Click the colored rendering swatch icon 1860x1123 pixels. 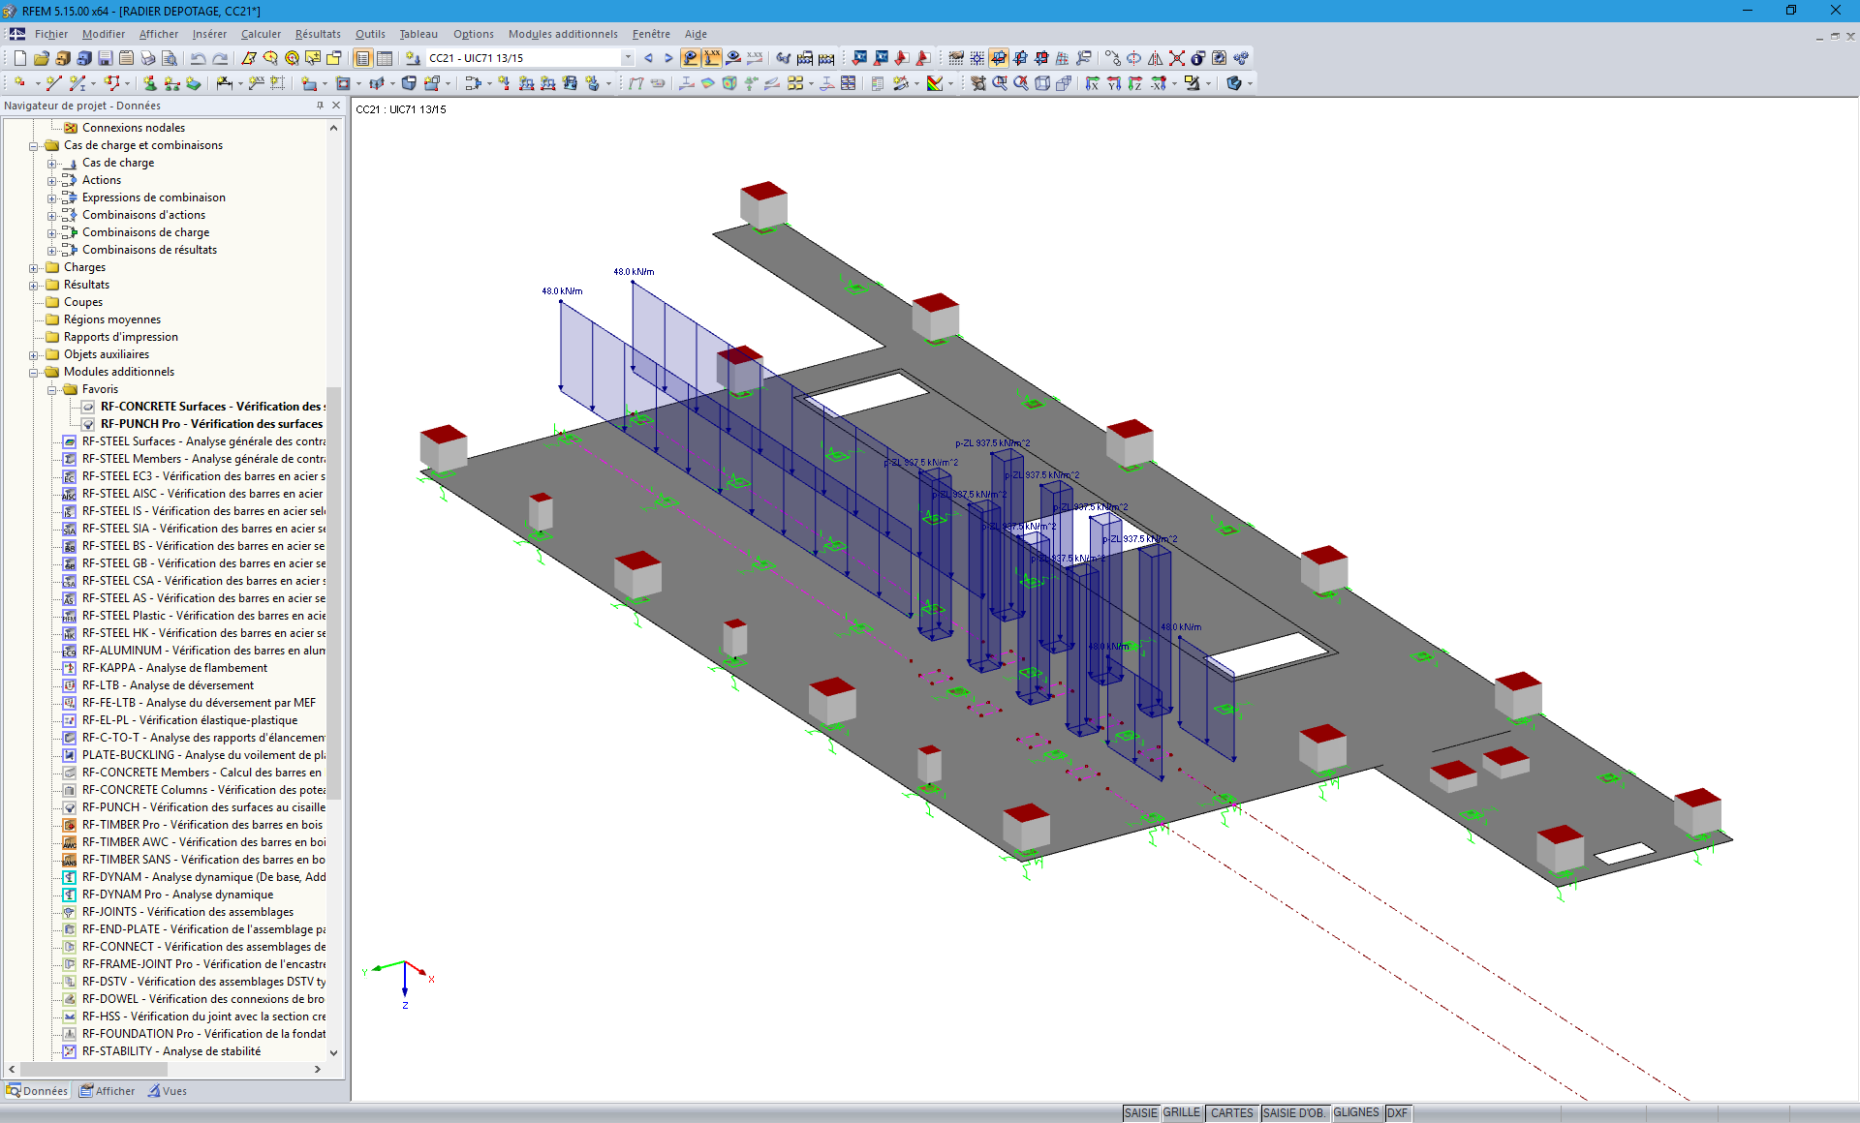933,83
